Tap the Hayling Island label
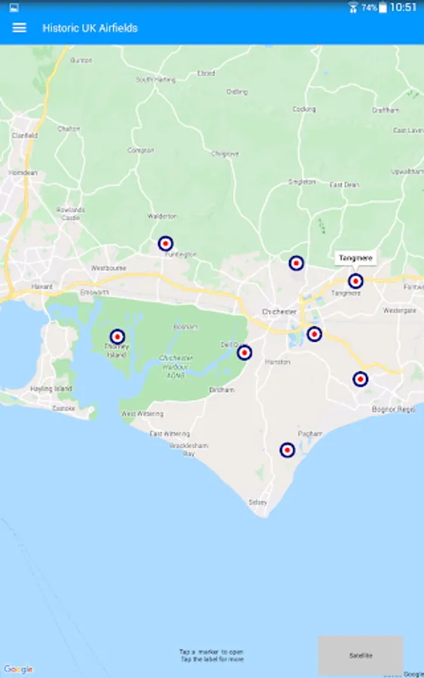Viewport: 424px width, 678px height. [x=51, y=389]
